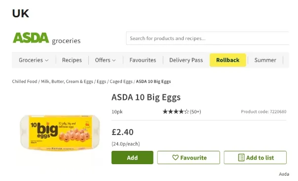Expand the Groceries dropdown chevron
The image size is (298, 181).
click(47, 60)
